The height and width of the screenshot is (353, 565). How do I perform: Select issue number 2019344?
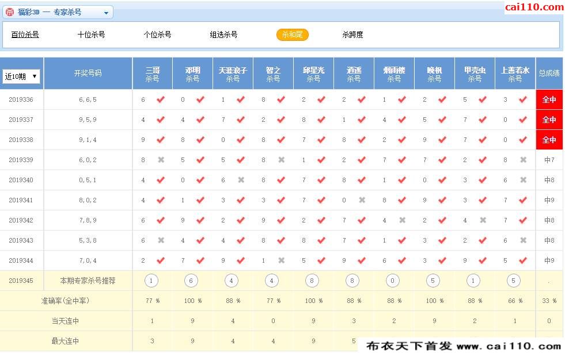21,261
